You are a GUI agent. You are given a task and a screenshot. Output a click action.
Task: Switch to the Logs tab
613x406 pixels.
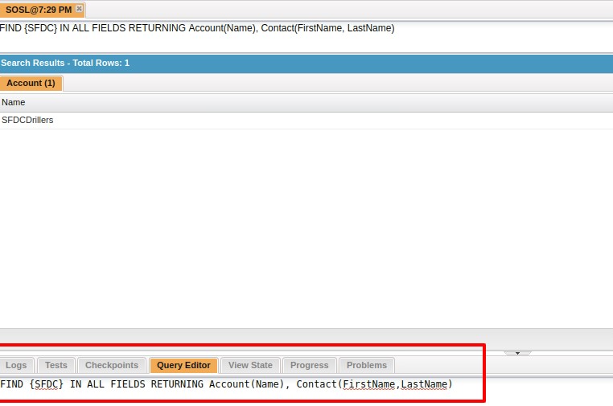pyautogui.click(x=16, y=365)
